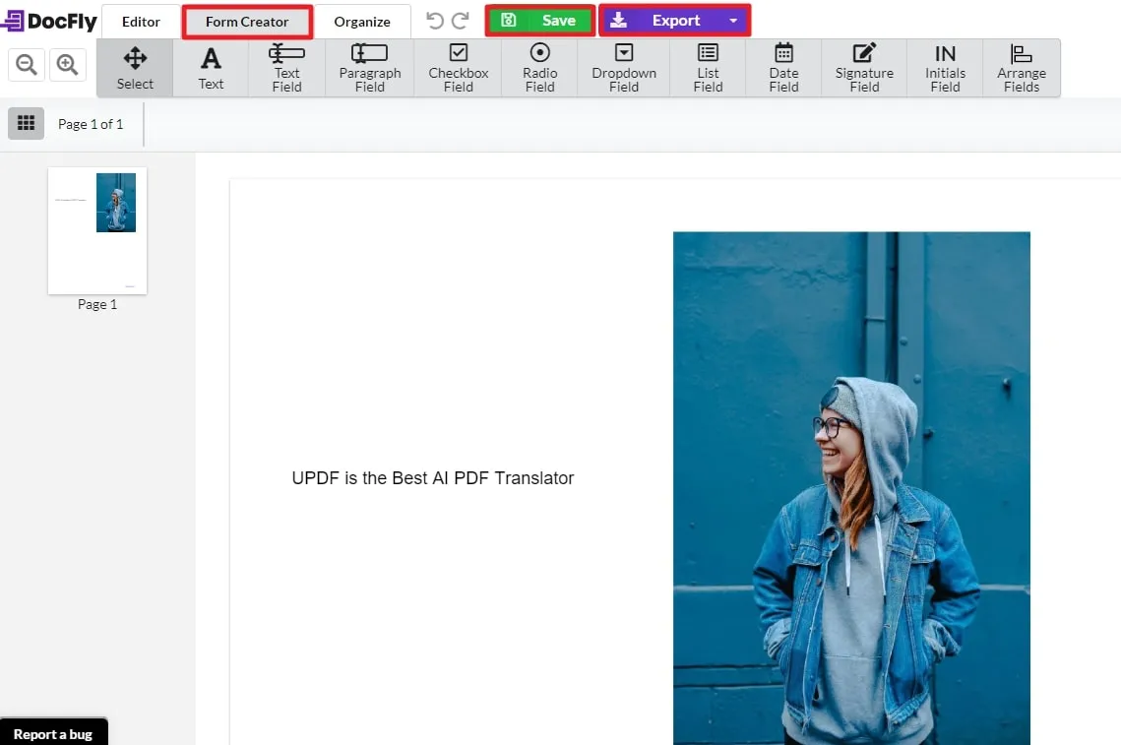Choose the Initials Field tool
Image resolution: width=1121 pixels, height=745 pixels.
point(944,67)
